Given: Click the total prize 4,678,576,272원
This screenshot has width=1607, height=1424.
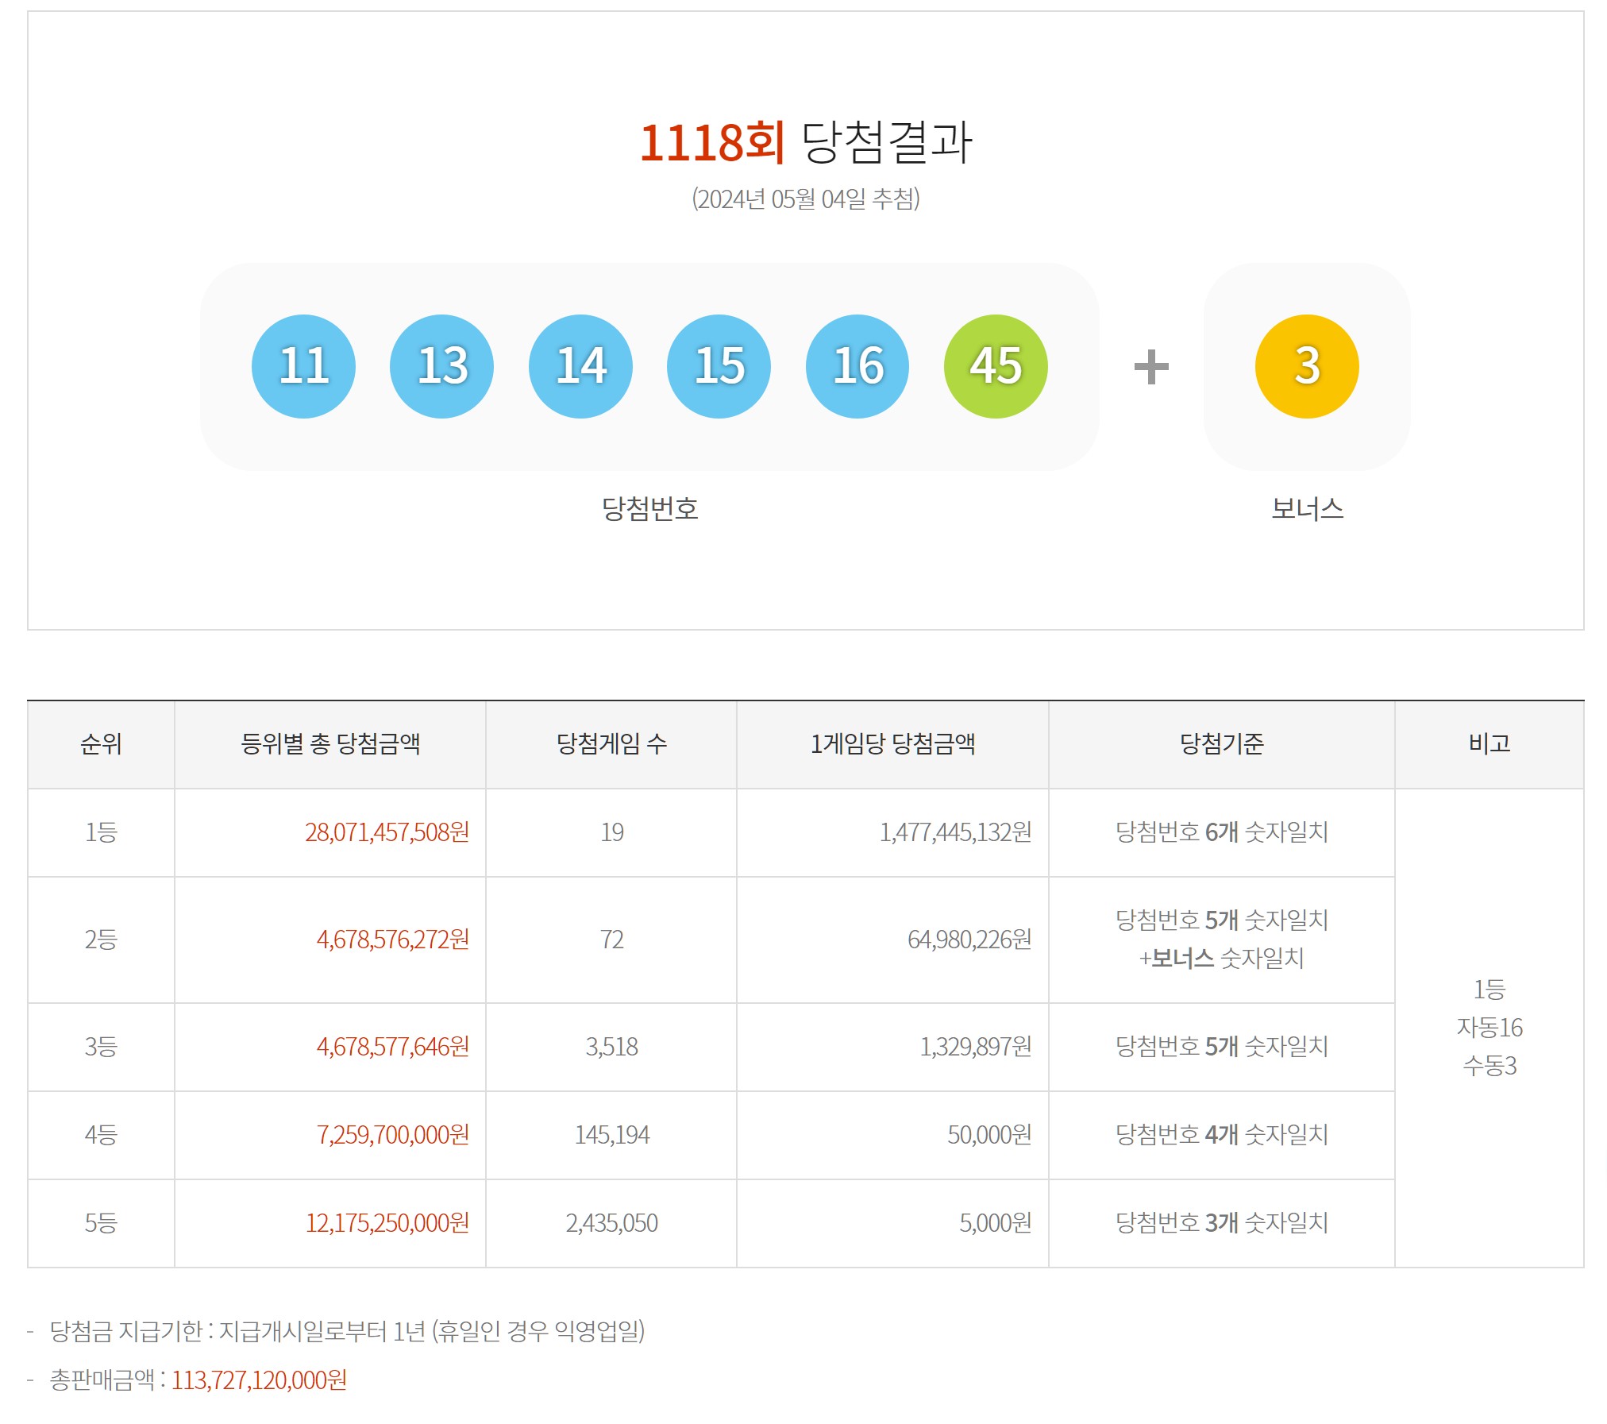Looking at the screenshot, I should pyautogui.click(x=393, y=940).
